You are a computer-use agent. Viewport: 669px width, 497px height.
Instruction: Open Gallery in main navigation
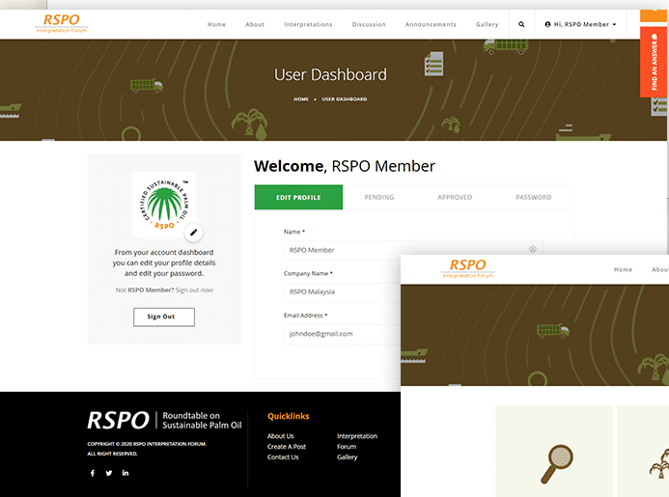click(487, 24)
